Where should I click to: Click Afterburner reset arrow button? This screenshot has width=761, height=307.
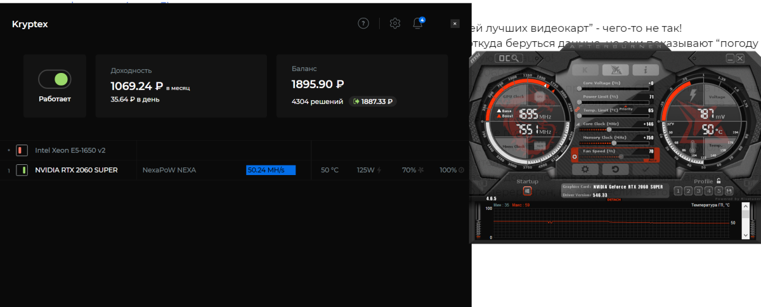pyautogui.click(x=615, y=169)
